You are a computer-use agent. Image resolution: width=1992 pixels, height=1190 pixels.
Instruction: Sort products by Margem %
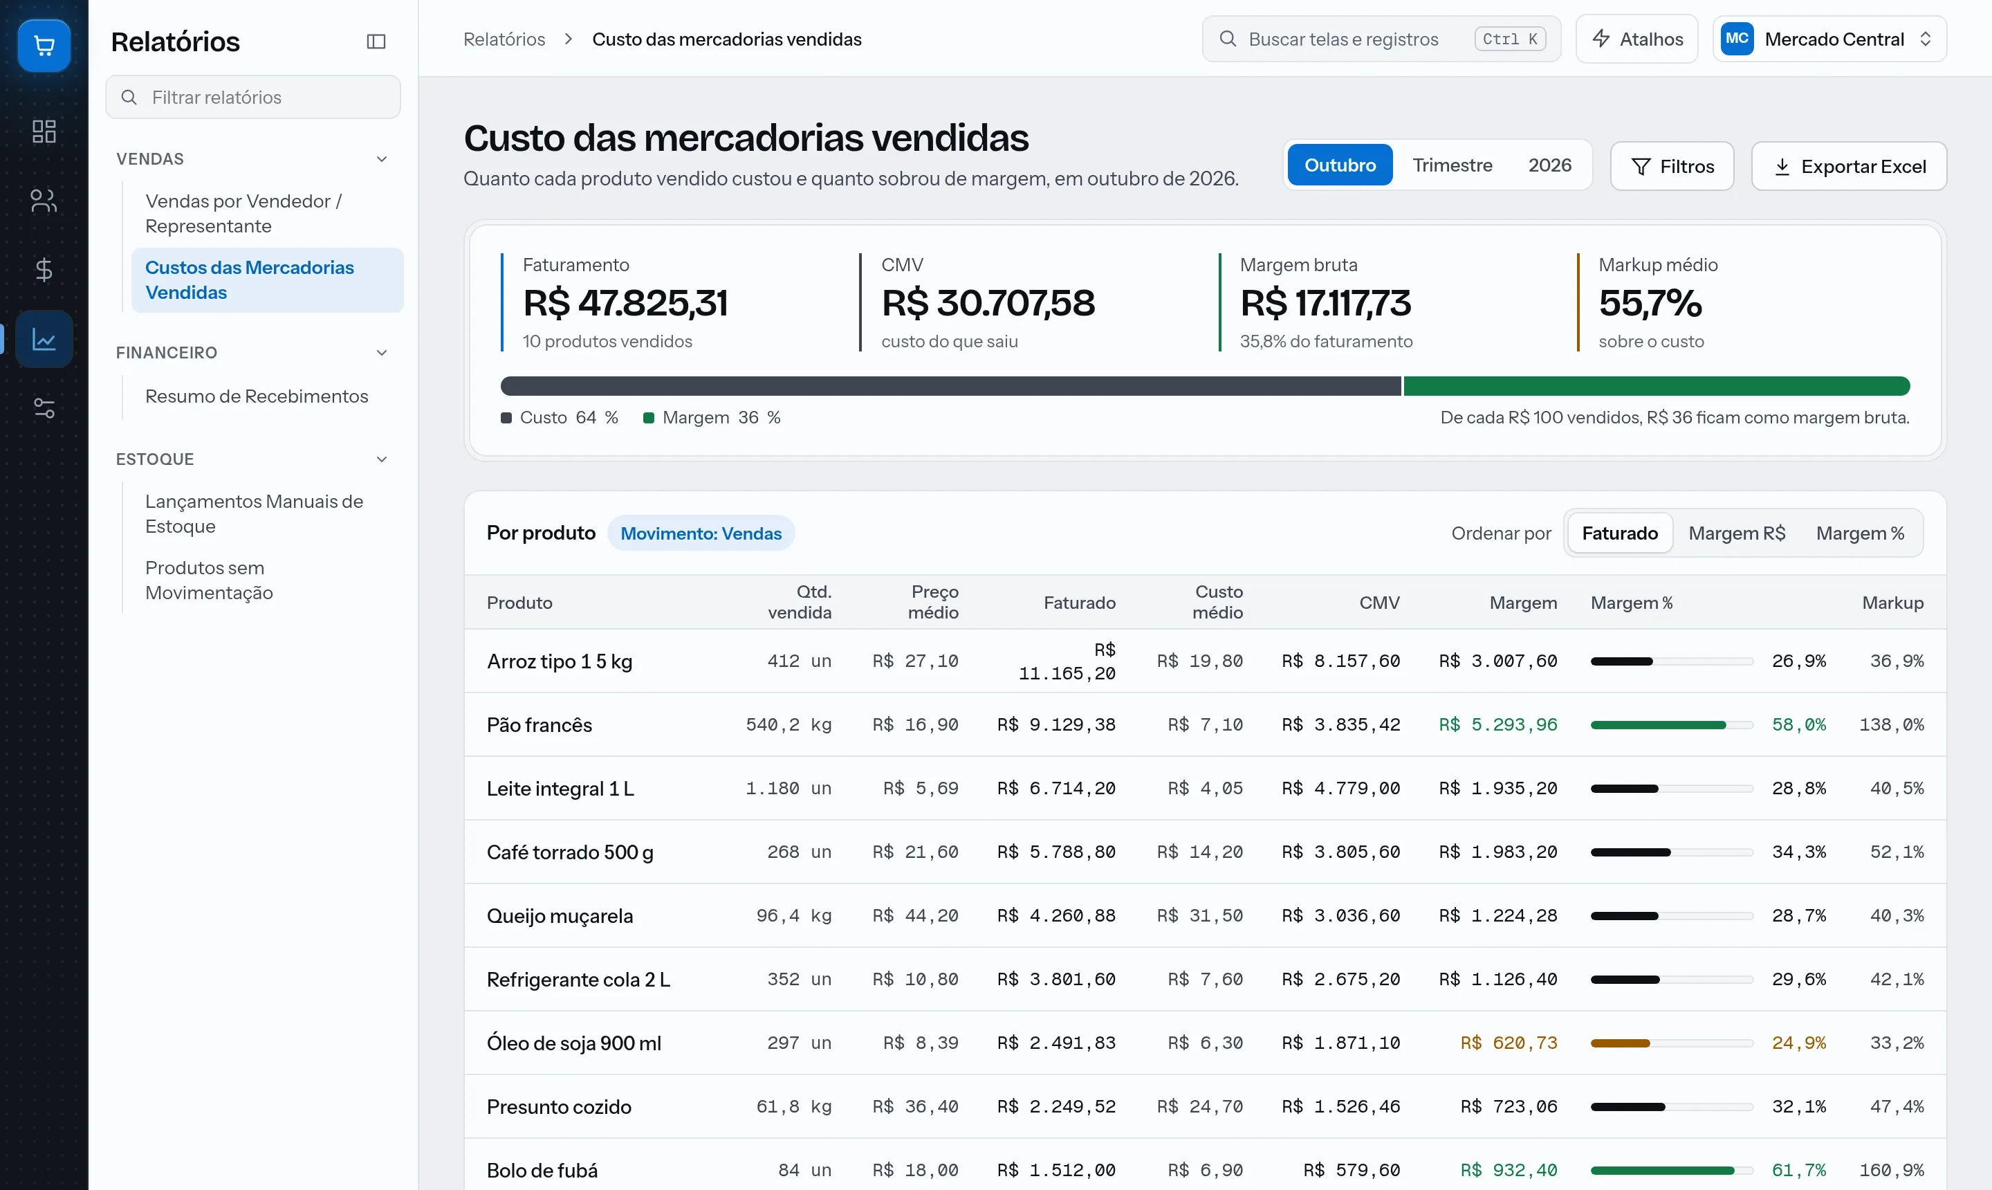click(1860, 533)
